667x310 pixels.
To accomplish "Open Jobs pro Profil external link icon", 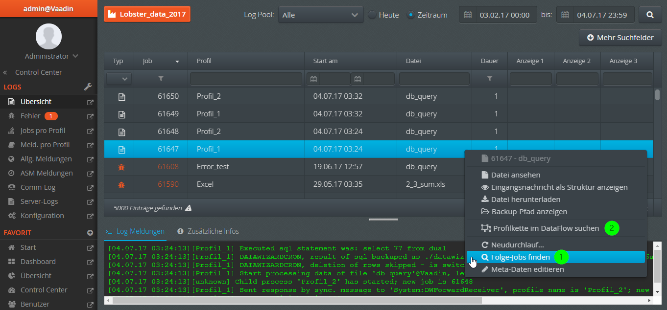I will point(90,131).
